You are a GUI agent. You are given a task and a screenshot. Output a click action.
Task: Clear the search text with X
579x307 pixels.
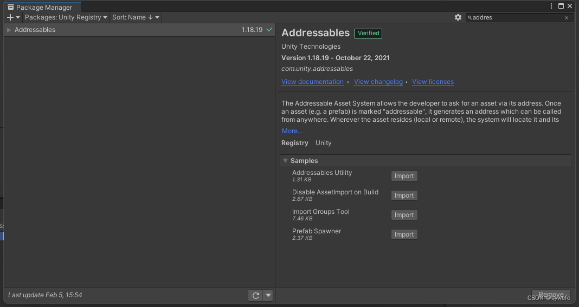point(567,18)
